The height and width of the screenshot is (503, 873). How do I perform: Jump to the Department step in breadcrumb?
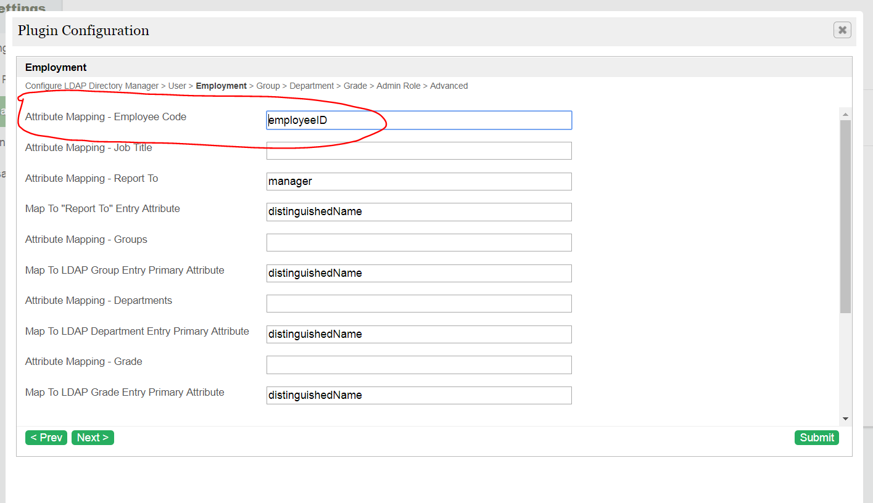pos(312,86)
